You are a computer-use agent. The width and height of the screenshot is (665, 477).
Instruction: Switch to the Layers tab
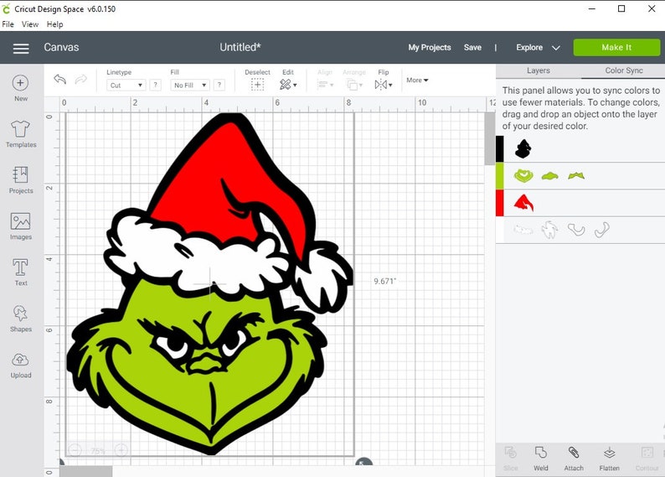(x=539, y=71)
